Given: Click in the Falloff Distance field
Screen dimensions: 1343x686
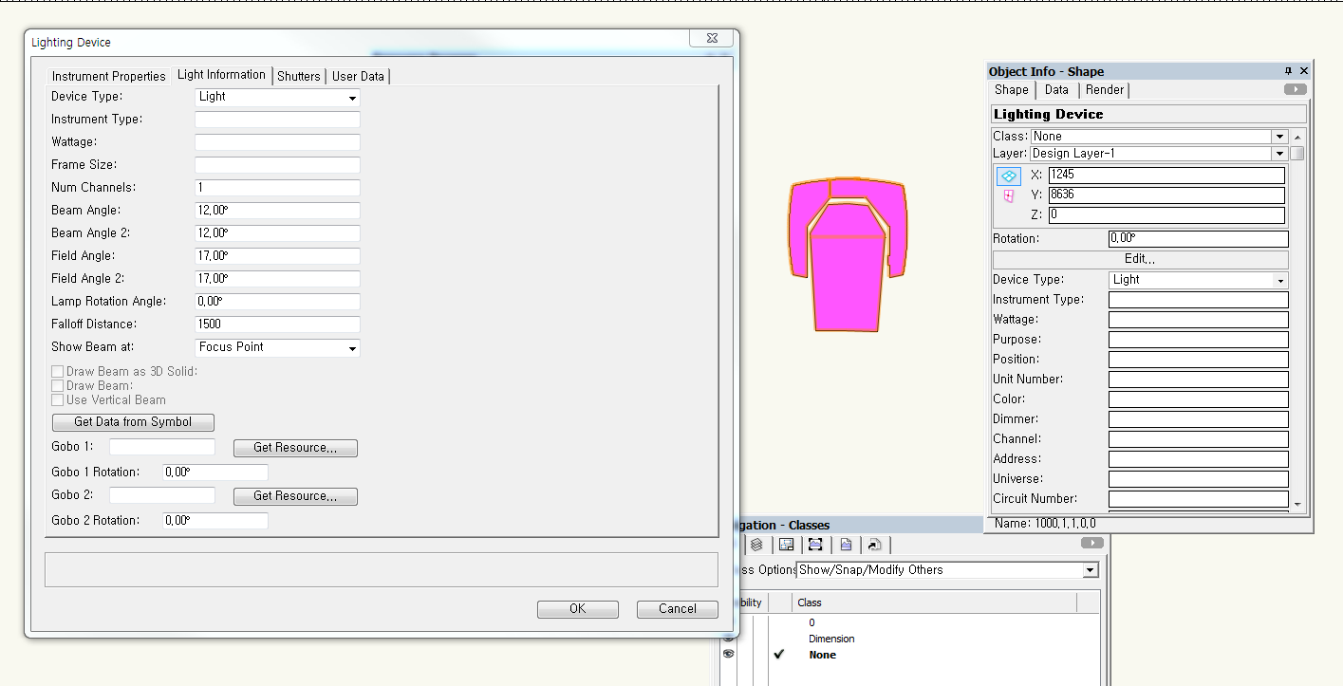Looking at the screenshot, I should [x=277, y=324].
